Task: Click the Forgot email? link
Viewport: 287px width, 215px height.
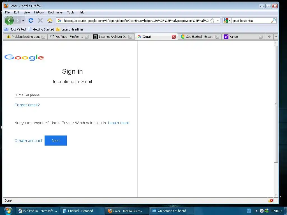Action: point(27,105)
